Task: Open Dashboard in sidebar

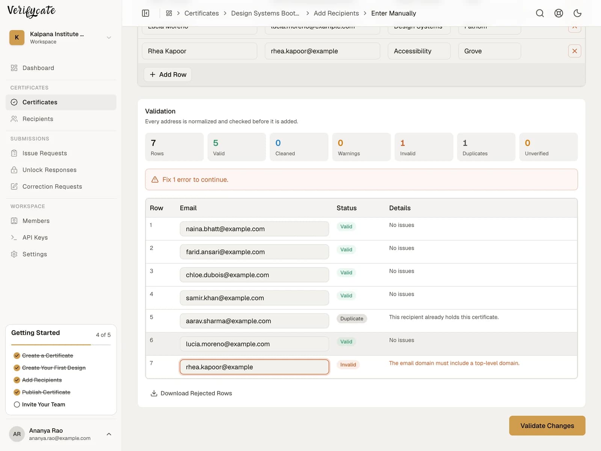Action: (x=61, y=68)
